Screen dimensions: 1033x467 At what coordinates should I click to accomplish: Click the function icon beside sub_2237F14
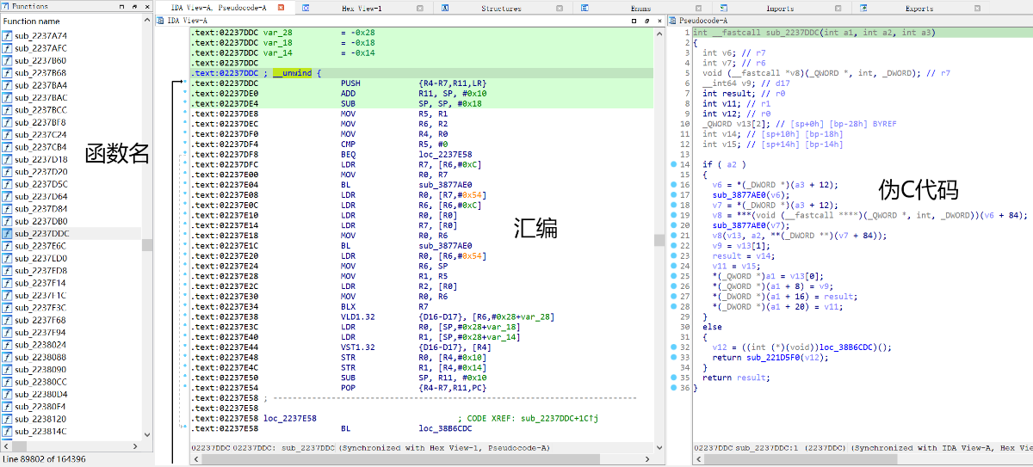[x=8, y=283]
